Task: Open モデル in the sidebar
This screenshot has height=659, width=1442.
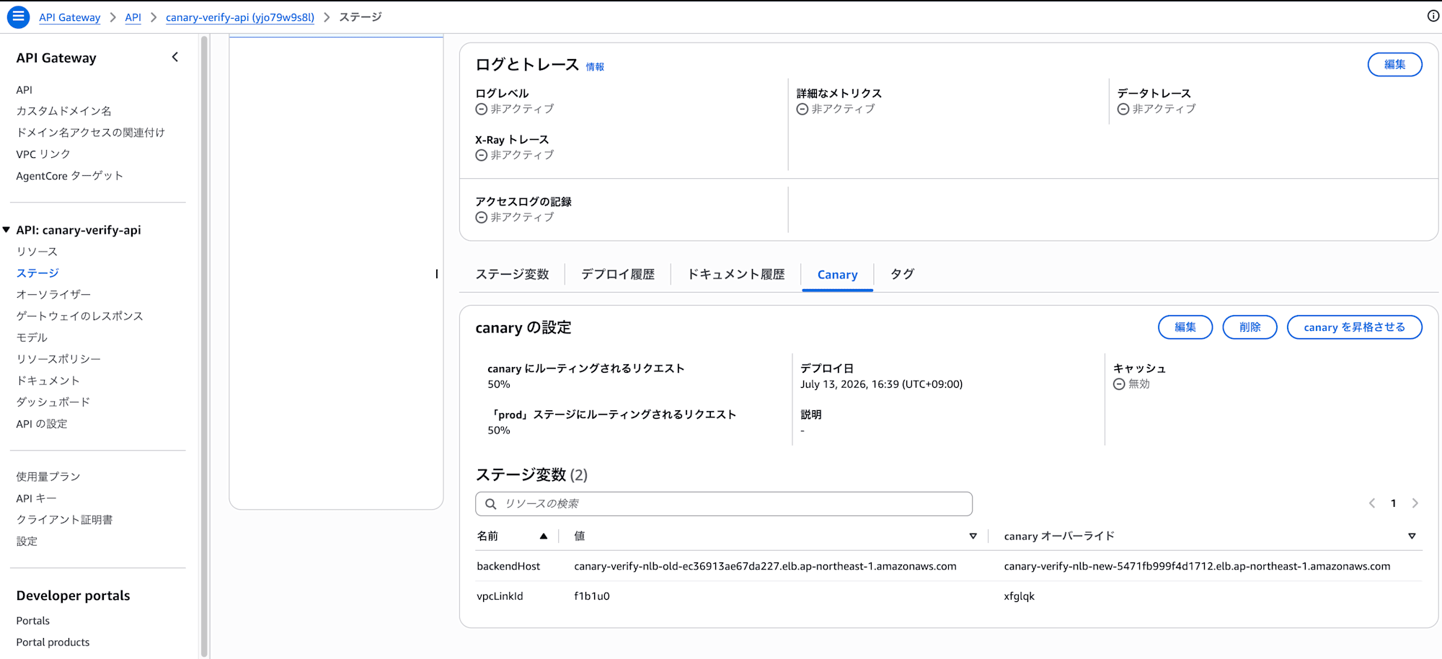Action: coord(32,337)
